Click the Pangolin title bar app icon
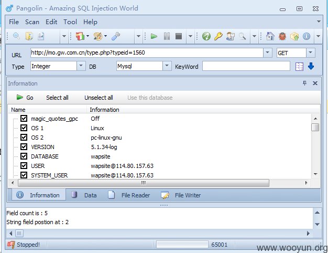This screenshot has width=328, height=253. click(9, 8)
